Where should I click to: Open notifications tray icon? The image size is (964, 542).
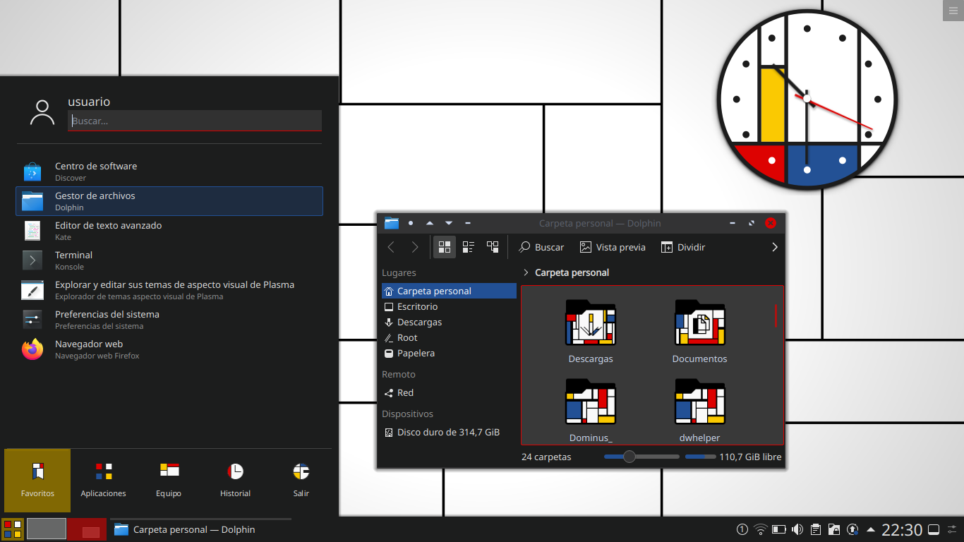(742, 529)
